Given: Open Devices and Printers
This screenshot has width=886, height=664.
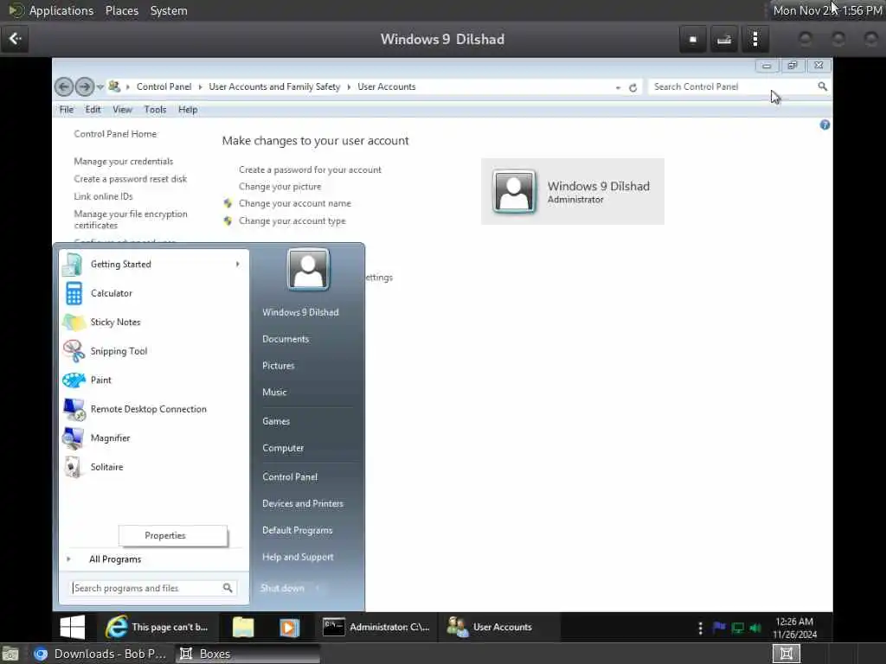Looking at the screenshot, I should click(302, 503).
